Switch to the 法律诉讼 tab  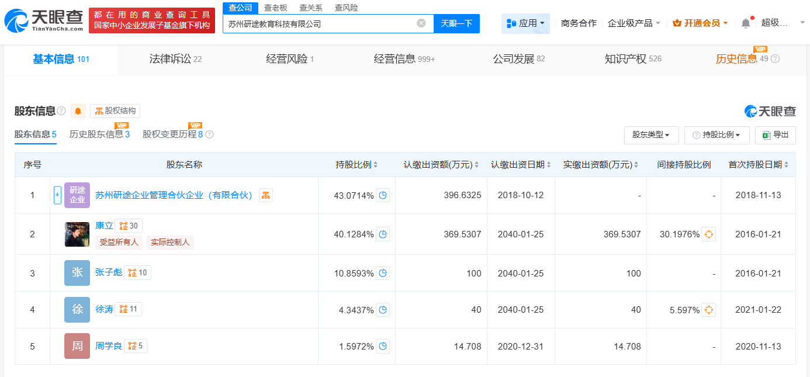point(171,58)
